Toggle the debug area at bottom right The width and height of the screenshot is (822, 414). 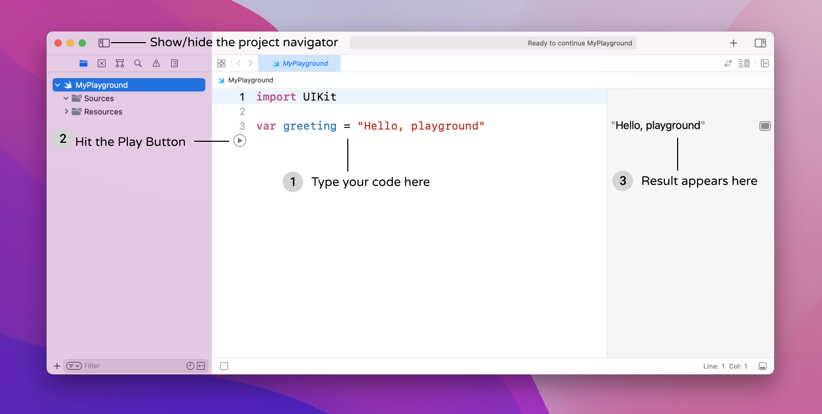click(x=763, y=366)
